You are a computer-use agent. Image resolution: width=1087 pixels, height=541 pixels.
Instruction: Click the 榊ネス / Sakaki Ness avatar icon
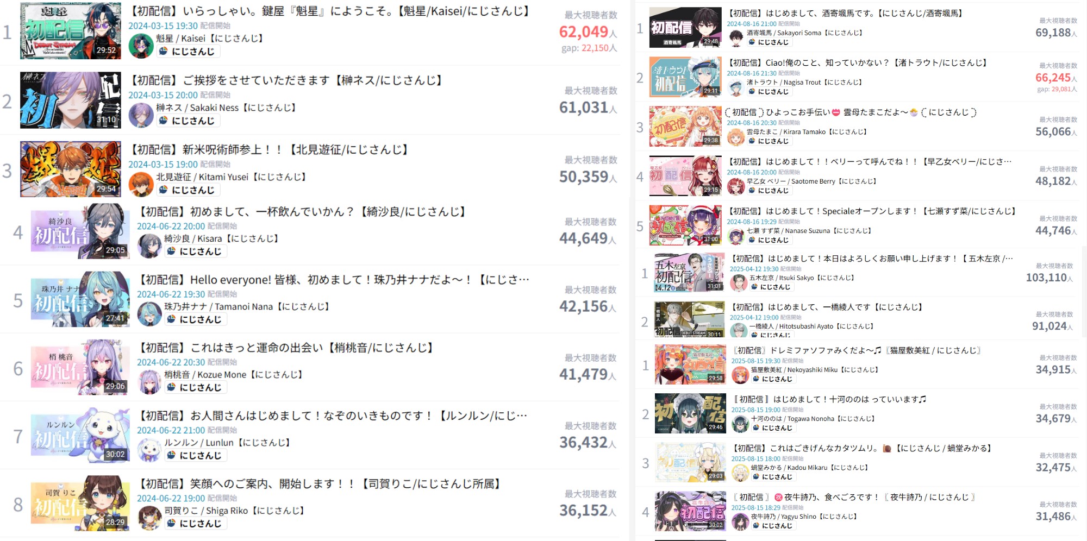pos(141,115)
